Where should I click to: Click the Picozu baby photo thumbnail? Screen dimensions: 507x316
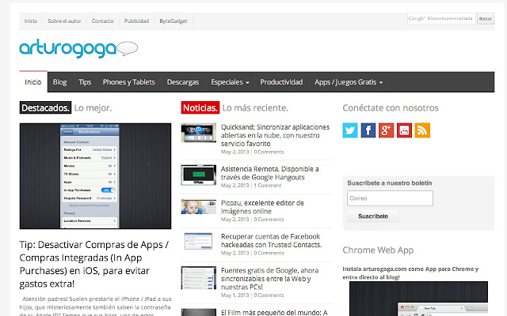tap(199, 207)
